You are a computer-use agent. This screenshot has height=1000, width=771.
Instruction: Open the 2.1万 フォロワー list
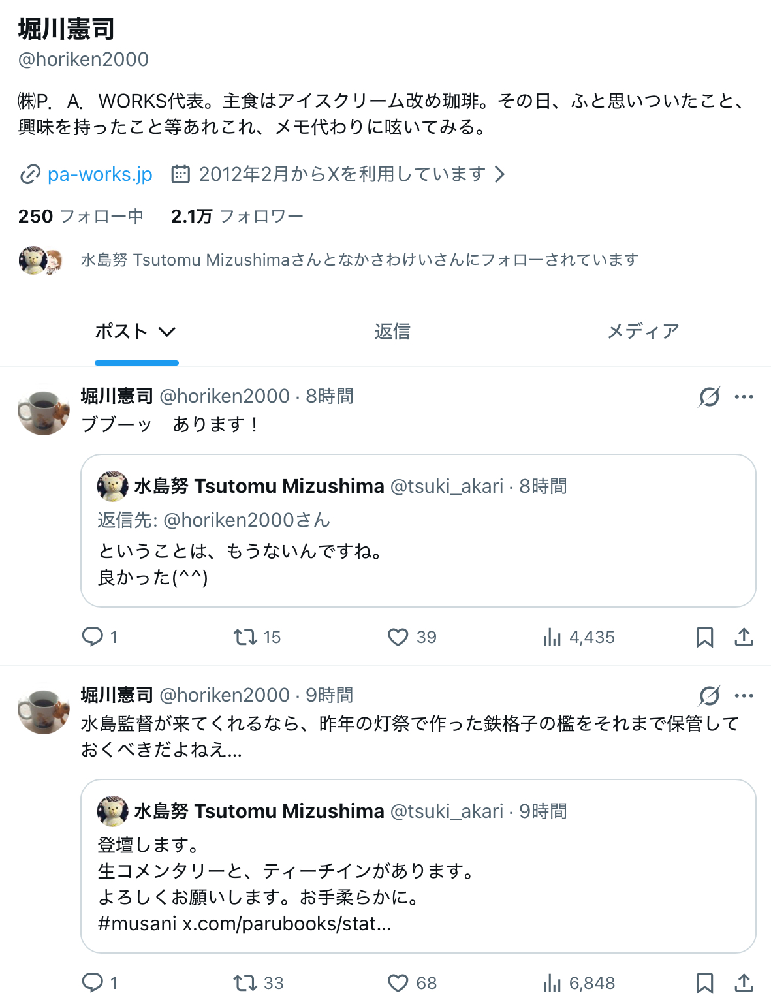[237, 216]
